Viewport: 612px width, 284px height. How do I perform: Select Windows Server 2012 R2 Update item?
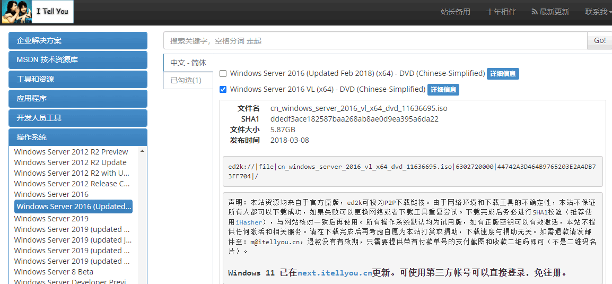[70, 162]
